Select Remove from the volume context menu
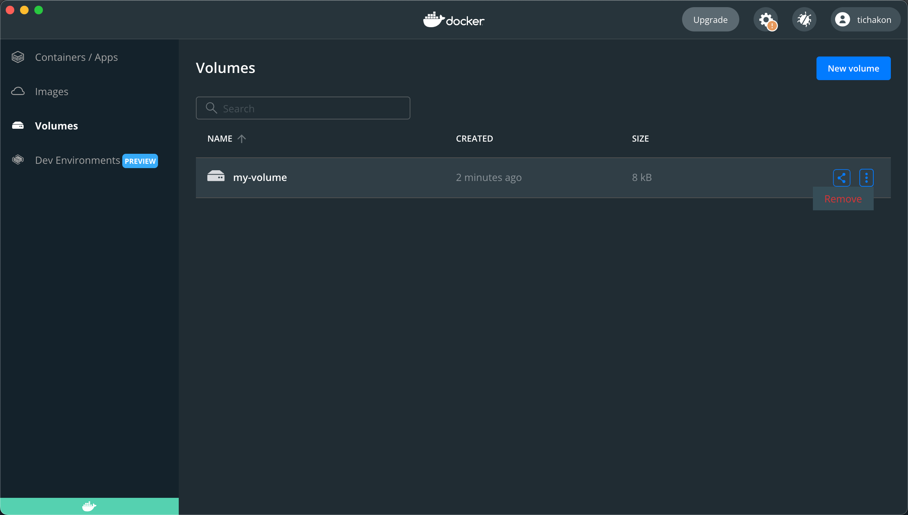 tap(843, 198)
